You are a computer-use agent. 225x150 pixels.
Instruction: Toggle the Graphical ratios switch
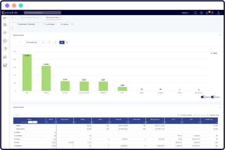[207, 115]
